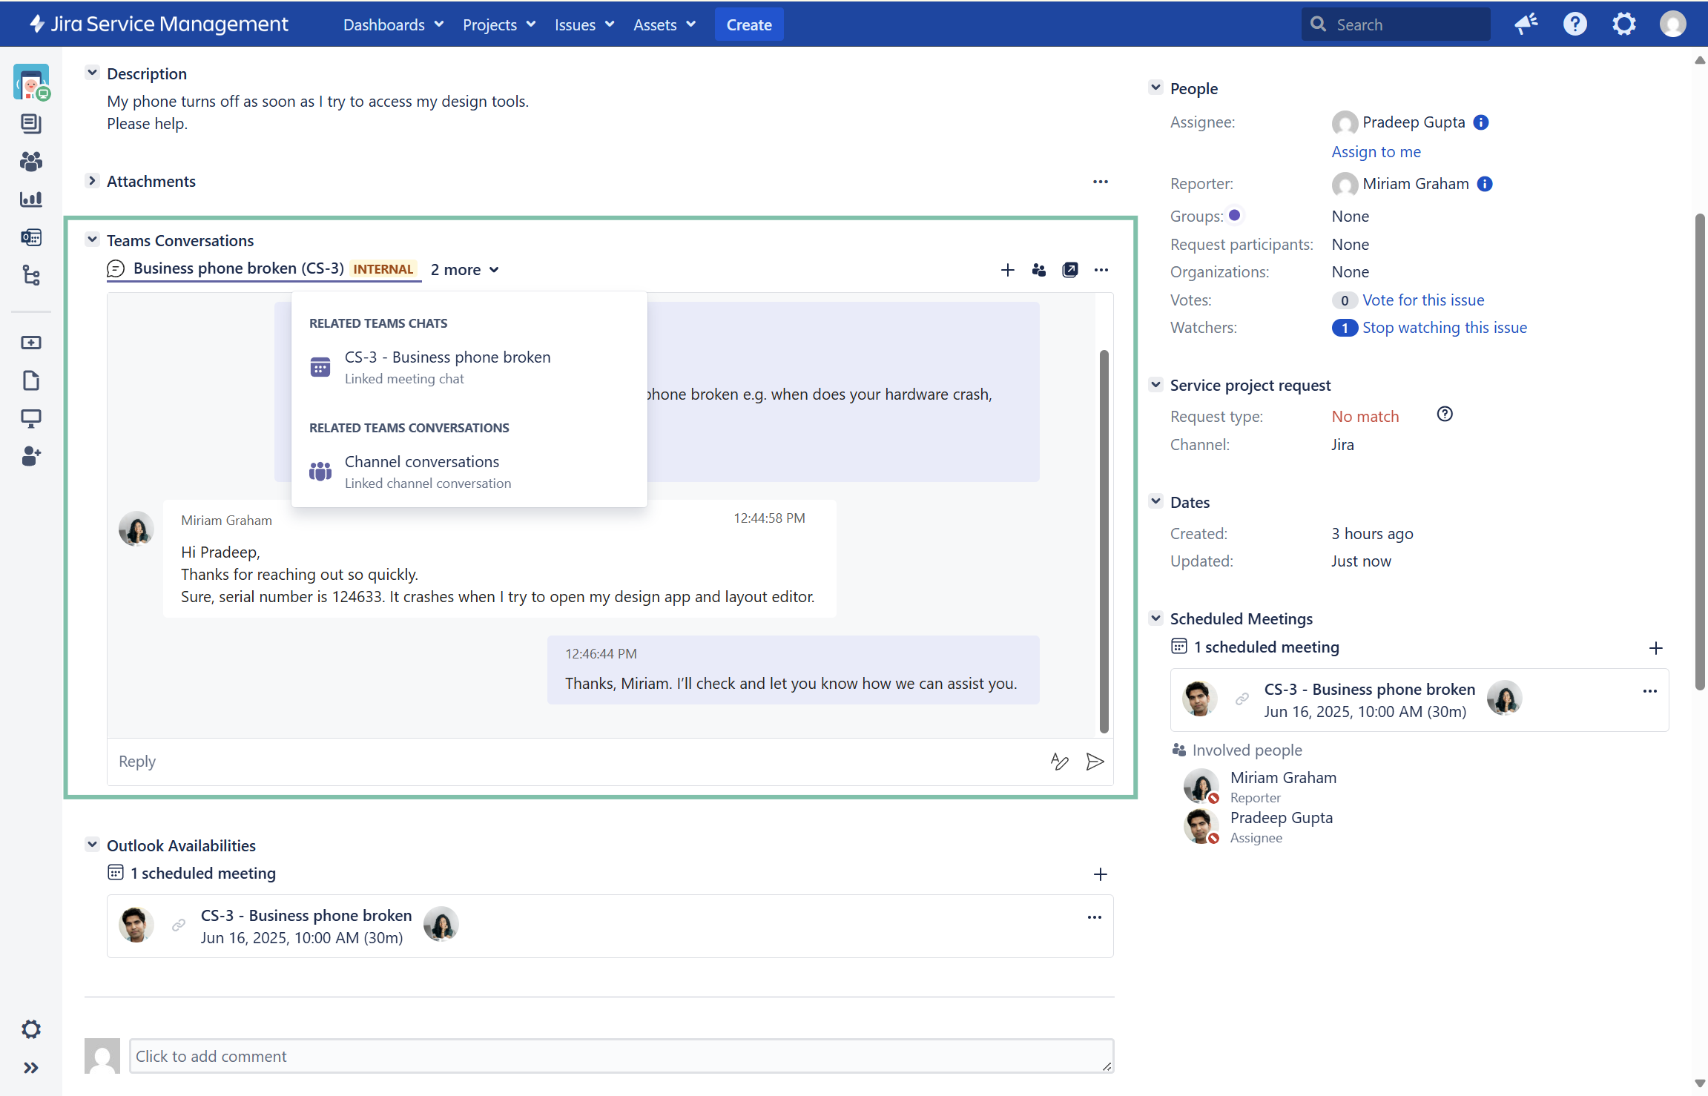Screen dimensions: 1708x1096
Task: Open conversation in Teams external window
Action: (1069, 270)
